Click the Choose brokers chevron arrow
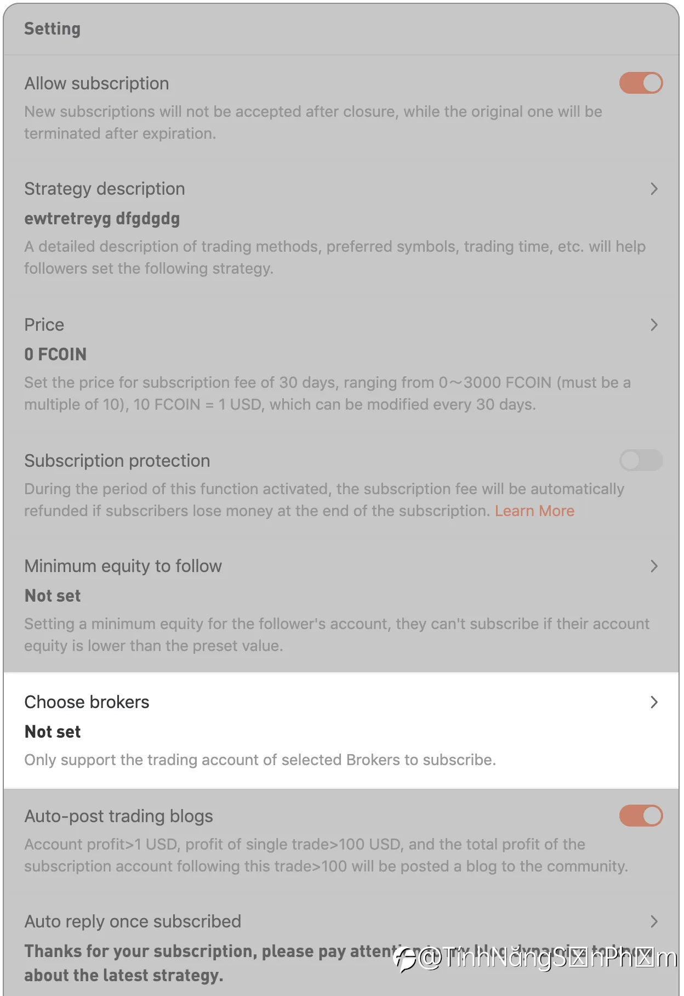This screenshot has height=996, width=684. (654, 703)
